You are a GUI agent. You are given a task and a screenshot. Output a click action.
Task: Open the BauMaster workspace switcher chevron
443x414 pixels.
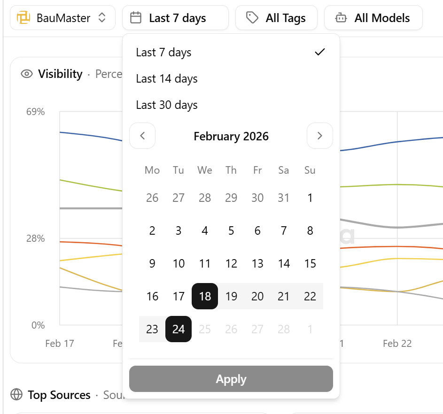(x=102, y=17)
